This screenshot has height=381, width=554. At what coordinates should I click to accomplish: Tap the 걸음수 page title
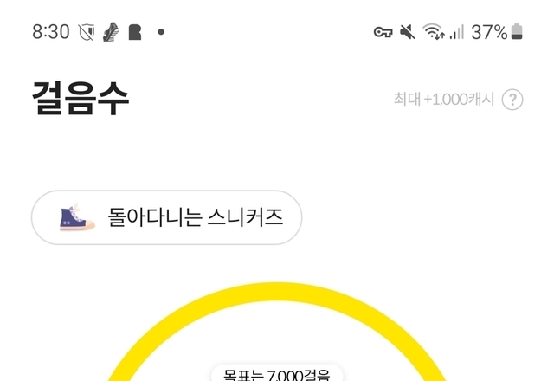tap(81, 98)
